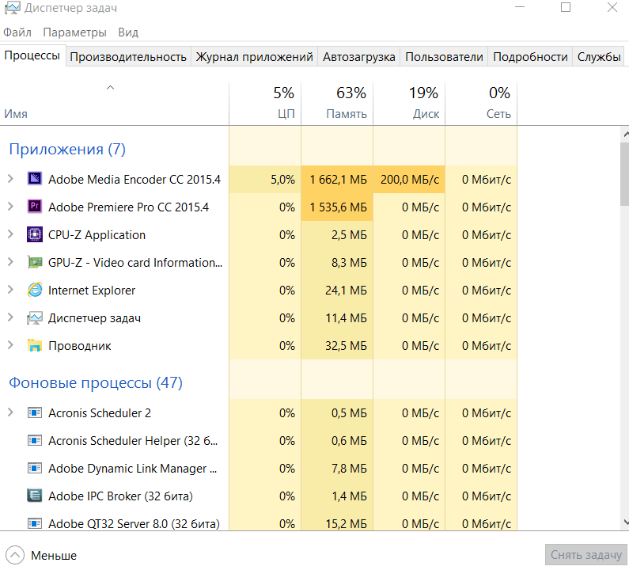Click the CPU-Z Application chip icon
The height and width of the screenshot is (570, 629).
[x=35, y=234]
